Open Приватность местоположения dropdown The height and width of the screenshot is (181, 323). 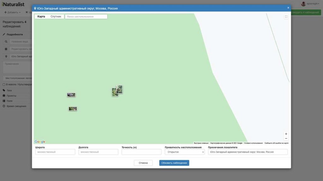185,152
